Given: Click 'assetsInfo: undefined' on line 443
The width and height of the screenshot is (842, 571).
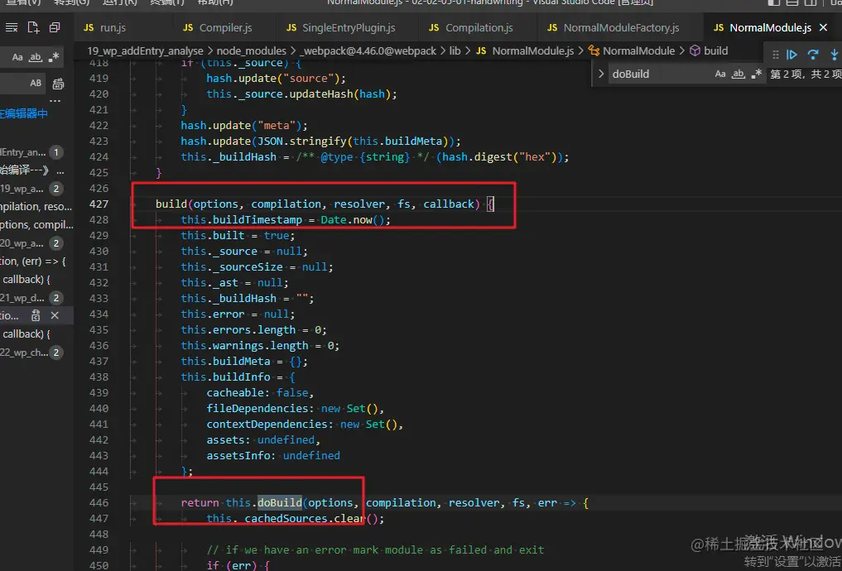Looking at the screenshot, I should tap(273, 456).
